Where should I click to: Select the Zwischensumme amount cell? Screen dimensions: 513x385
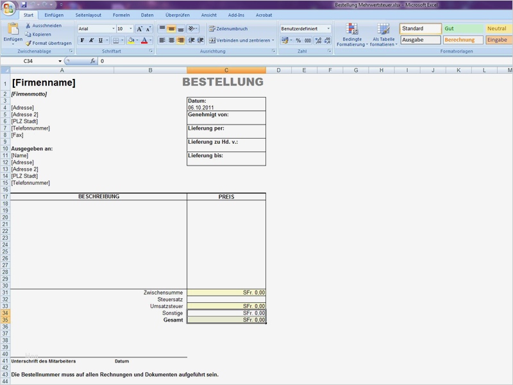click(x=226, y=293)
